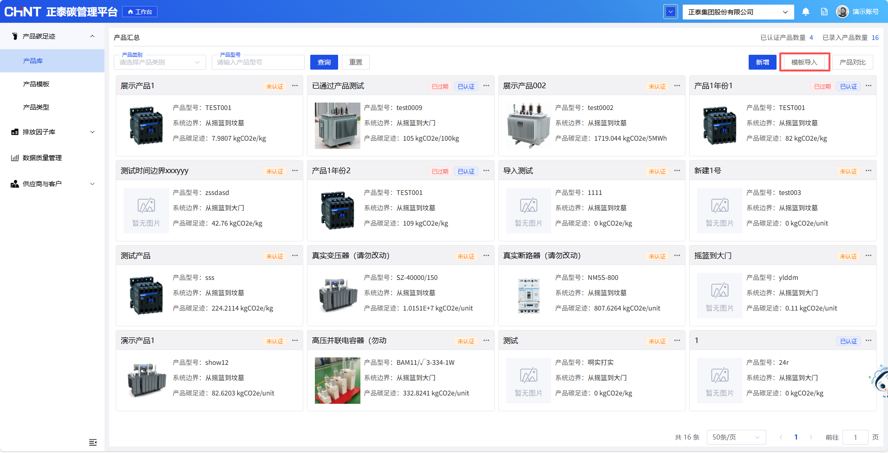The width and height of the screenshot is (888, 453).
Task: Select 产品库 in the sidebar
Action: click(x=52, y=61)
